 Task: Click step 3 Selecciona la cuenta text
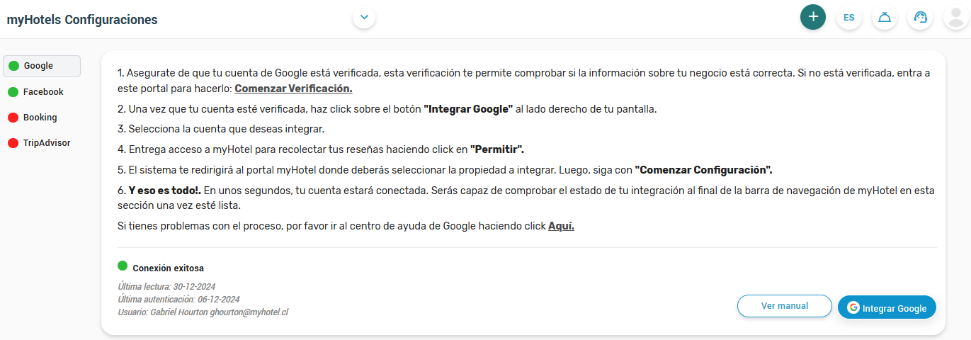[x=221, y=129]
